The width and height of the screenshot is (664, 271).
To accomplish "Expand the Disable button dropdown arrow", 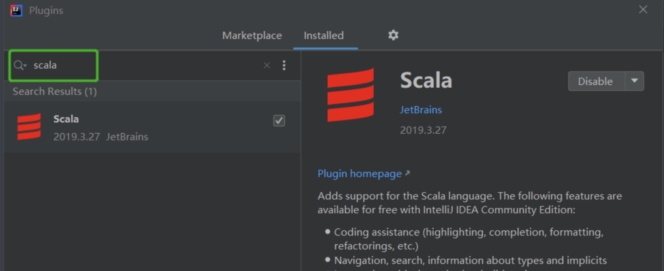I will coord(634,81).
